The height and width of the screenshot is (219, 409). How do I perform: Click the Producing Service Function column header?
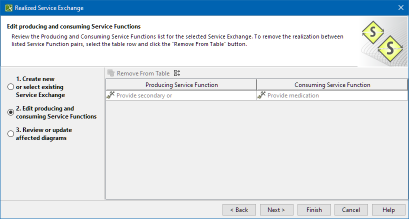(181, 85)
